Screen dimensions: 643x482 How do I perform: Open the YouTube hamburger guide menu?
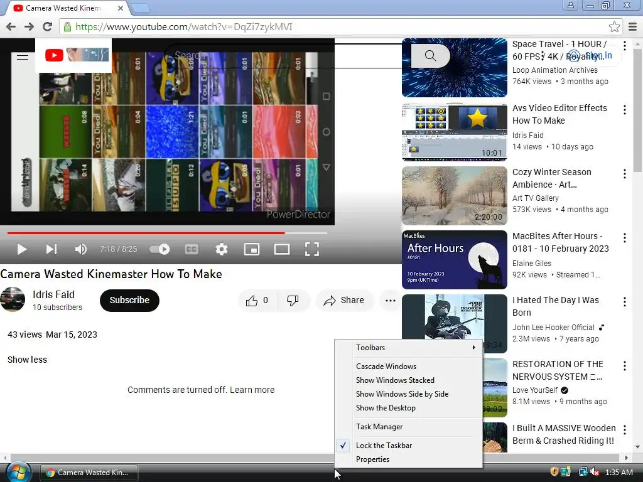click(x=23, y=57)
